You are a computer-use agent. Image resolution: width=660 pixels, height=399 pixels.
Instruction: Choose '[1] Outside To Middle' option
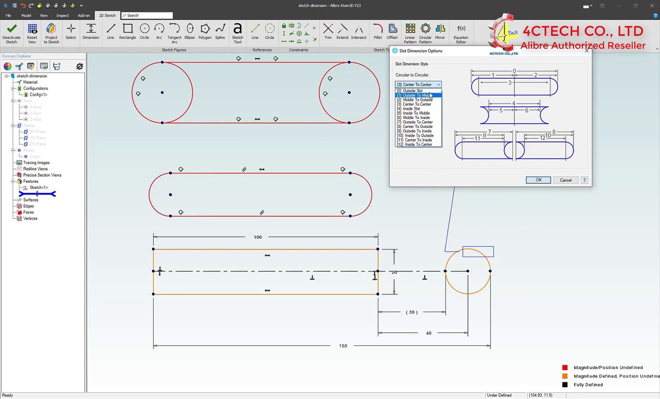419,95
